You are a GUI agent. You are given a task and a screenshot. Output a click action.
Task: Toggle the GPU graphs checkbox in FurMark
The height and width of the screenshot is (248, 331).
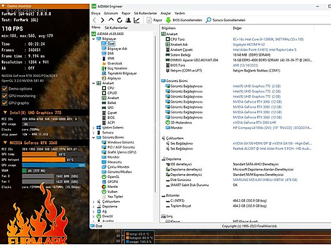pos(4,103)
